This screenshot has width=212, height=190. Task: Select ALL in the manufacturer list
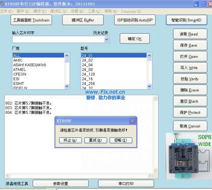[x=38, y=55]
